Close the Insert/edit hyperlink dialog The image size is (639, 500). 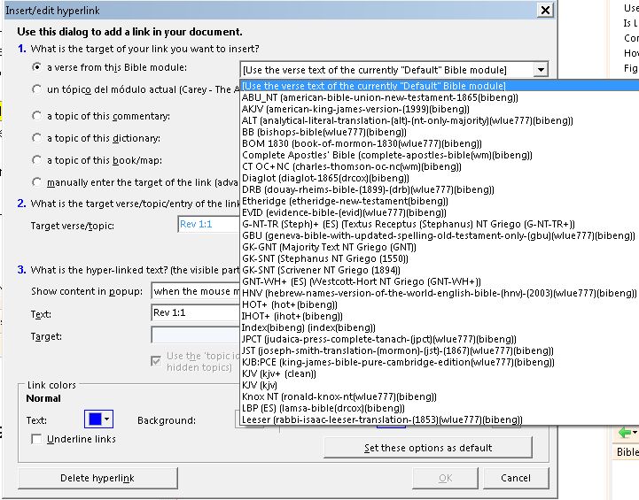click(x=545, y=10)
